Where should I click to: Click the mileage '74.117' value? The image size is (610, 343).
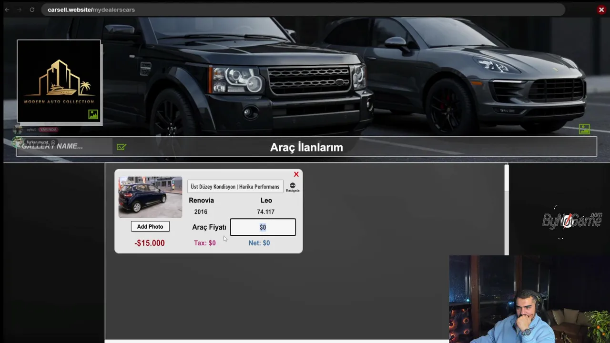click(265, 212)
